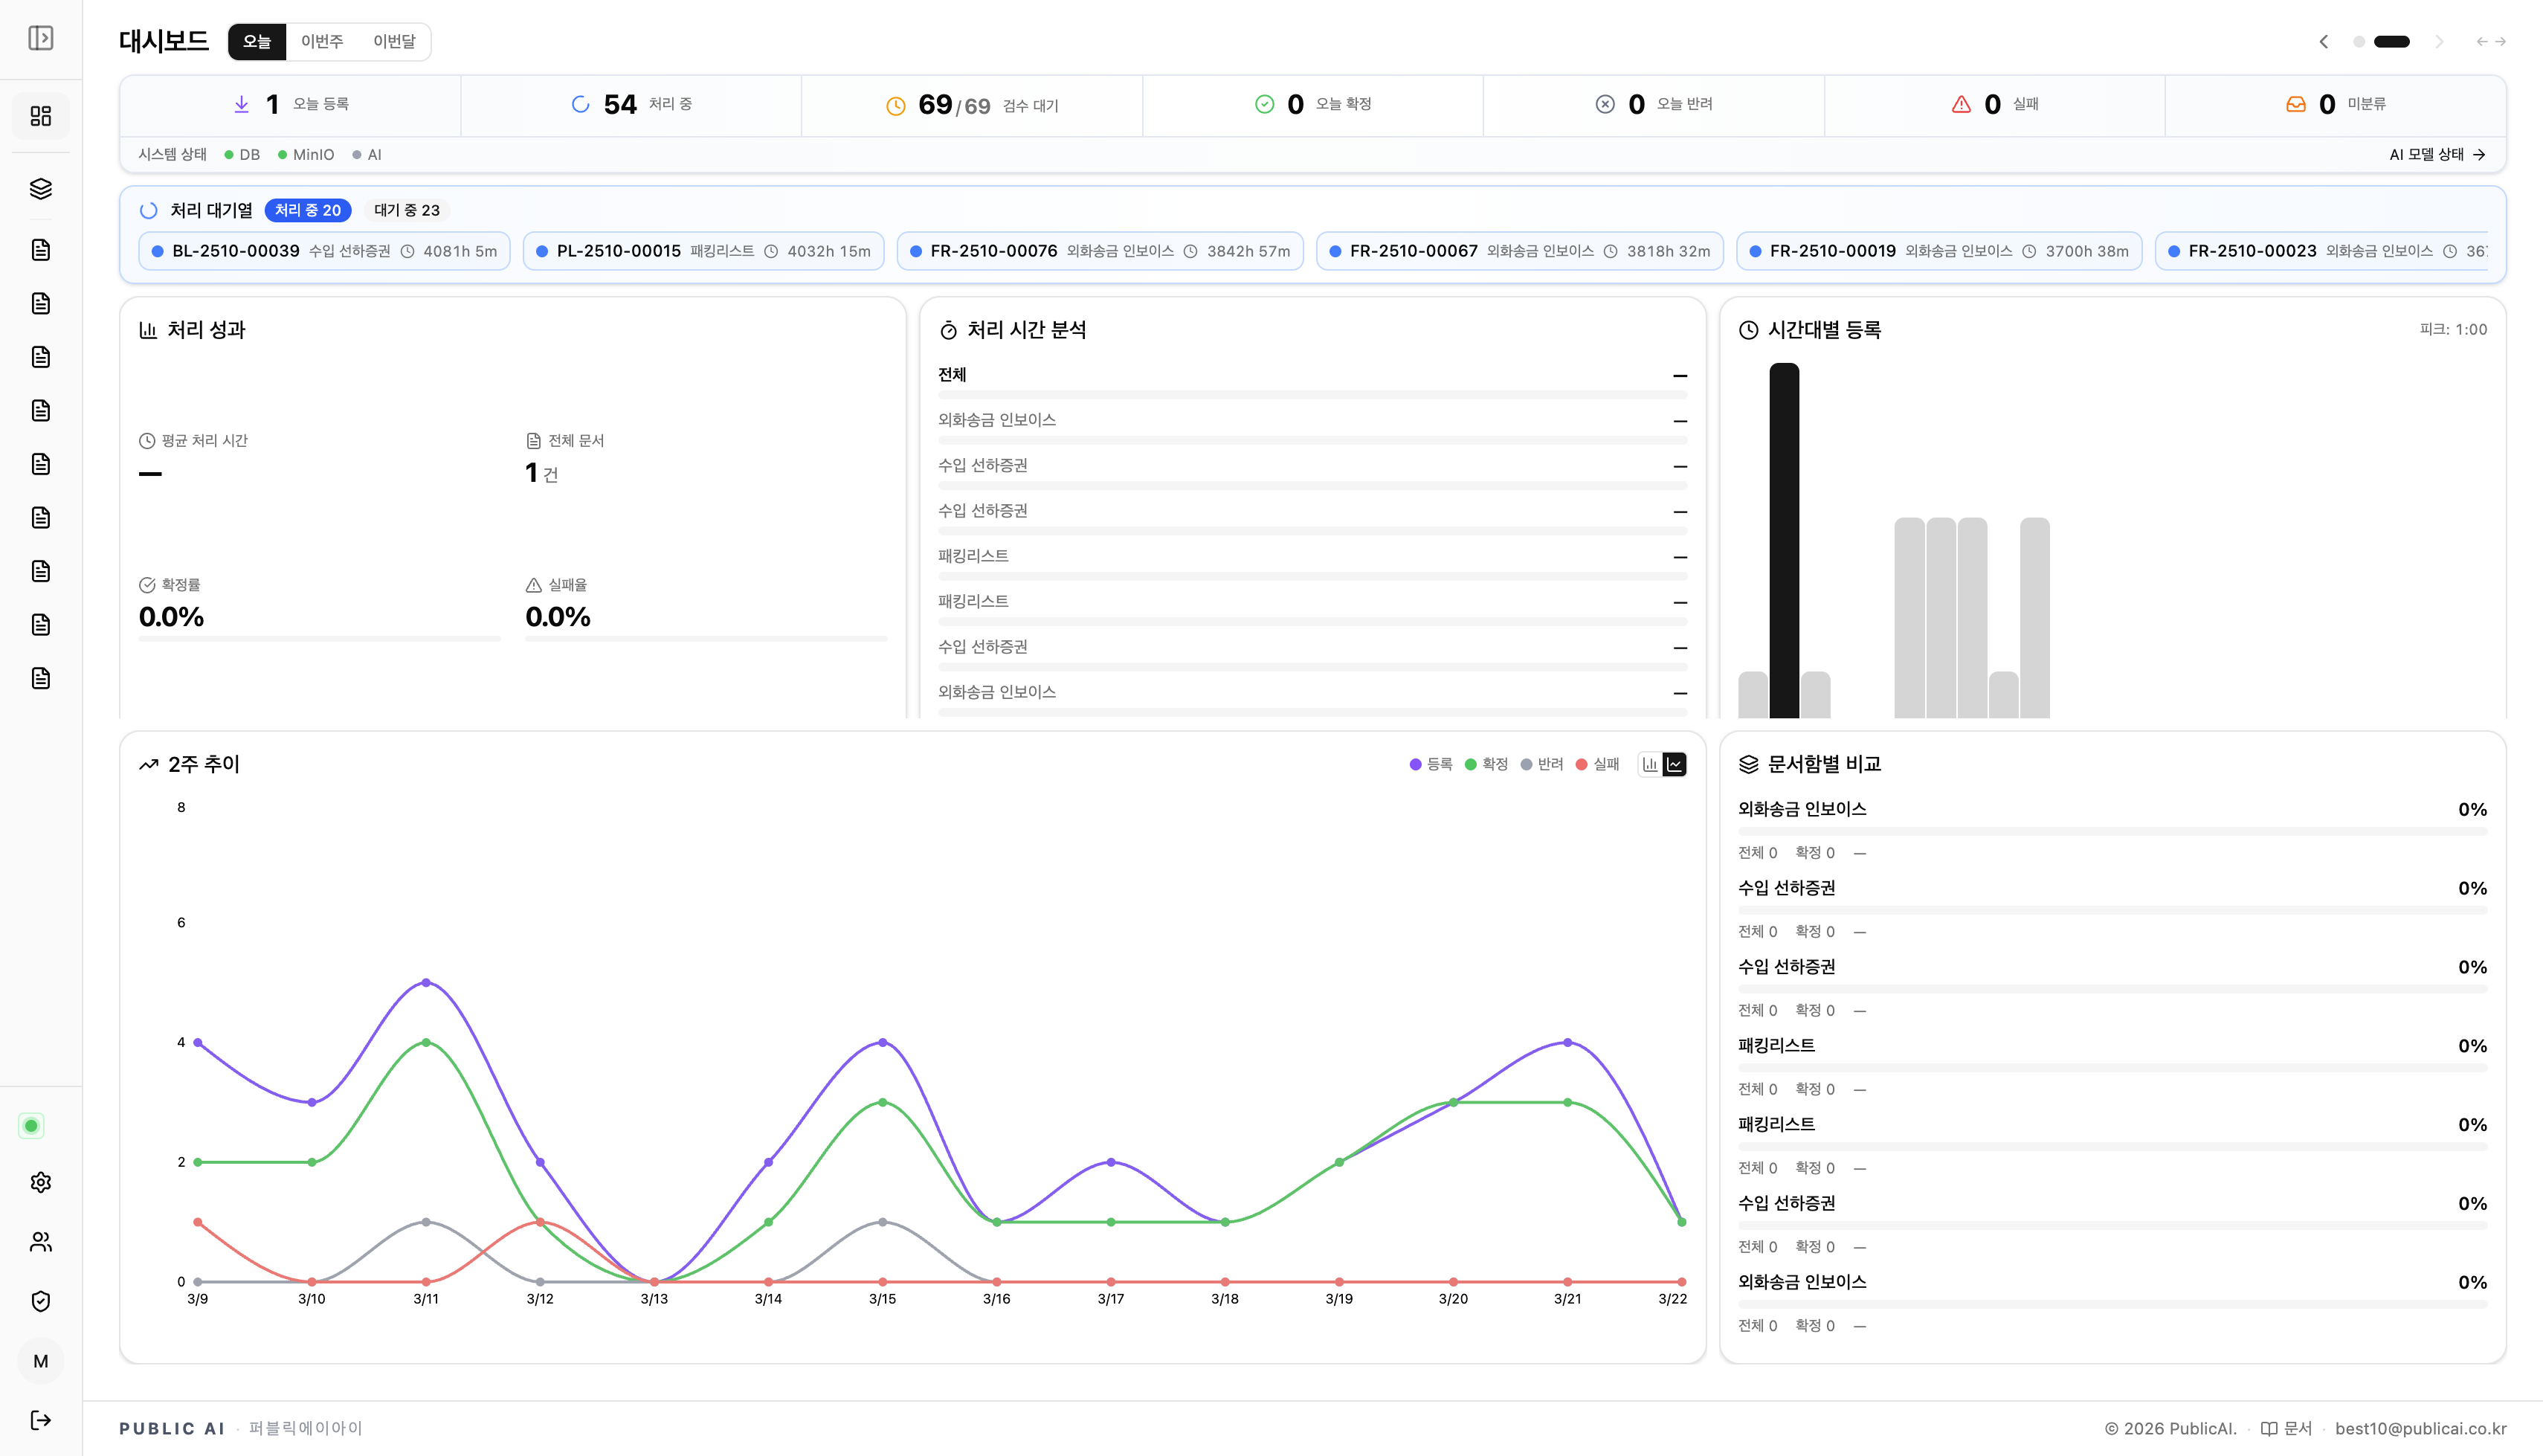Image resolution: width=2543 pixels, height=1456 pixels.
Task: Click the arrow next to AI 모델 상태
Action: click(2481, 155)
